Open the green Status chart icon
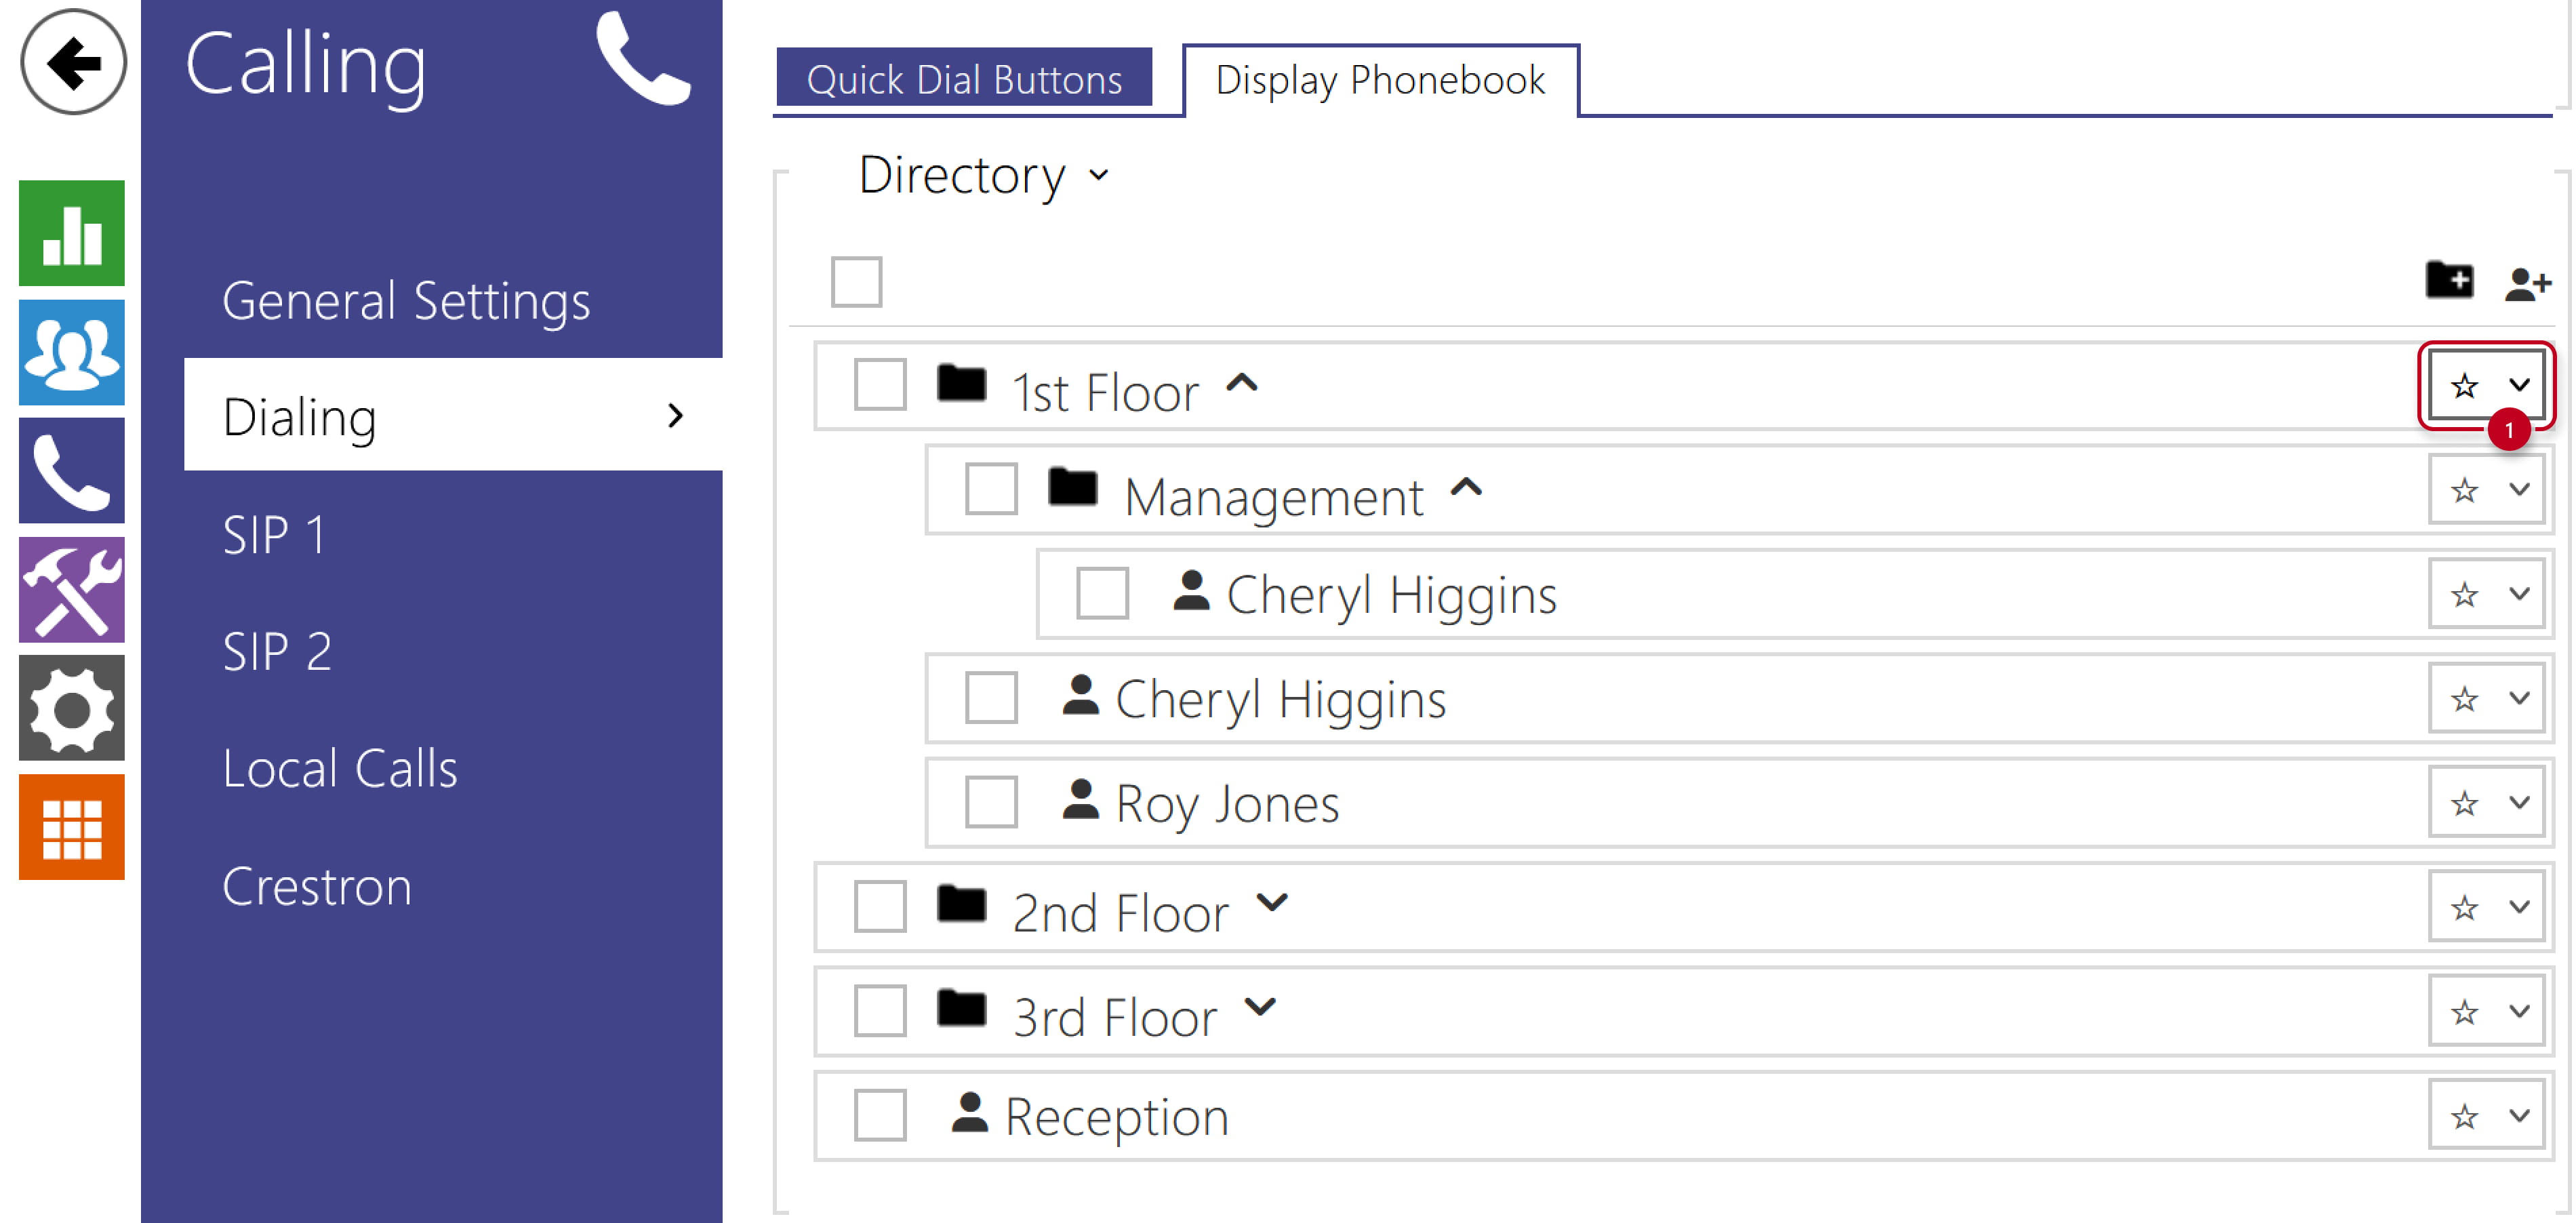 click(72, 233)
